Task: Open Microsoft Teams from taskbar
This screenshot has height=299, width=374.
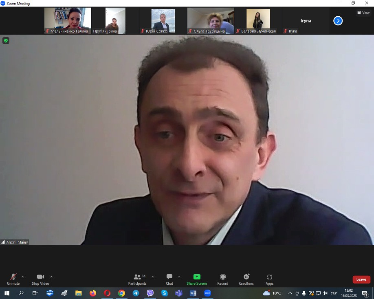Action: click(x=179, y=293)
